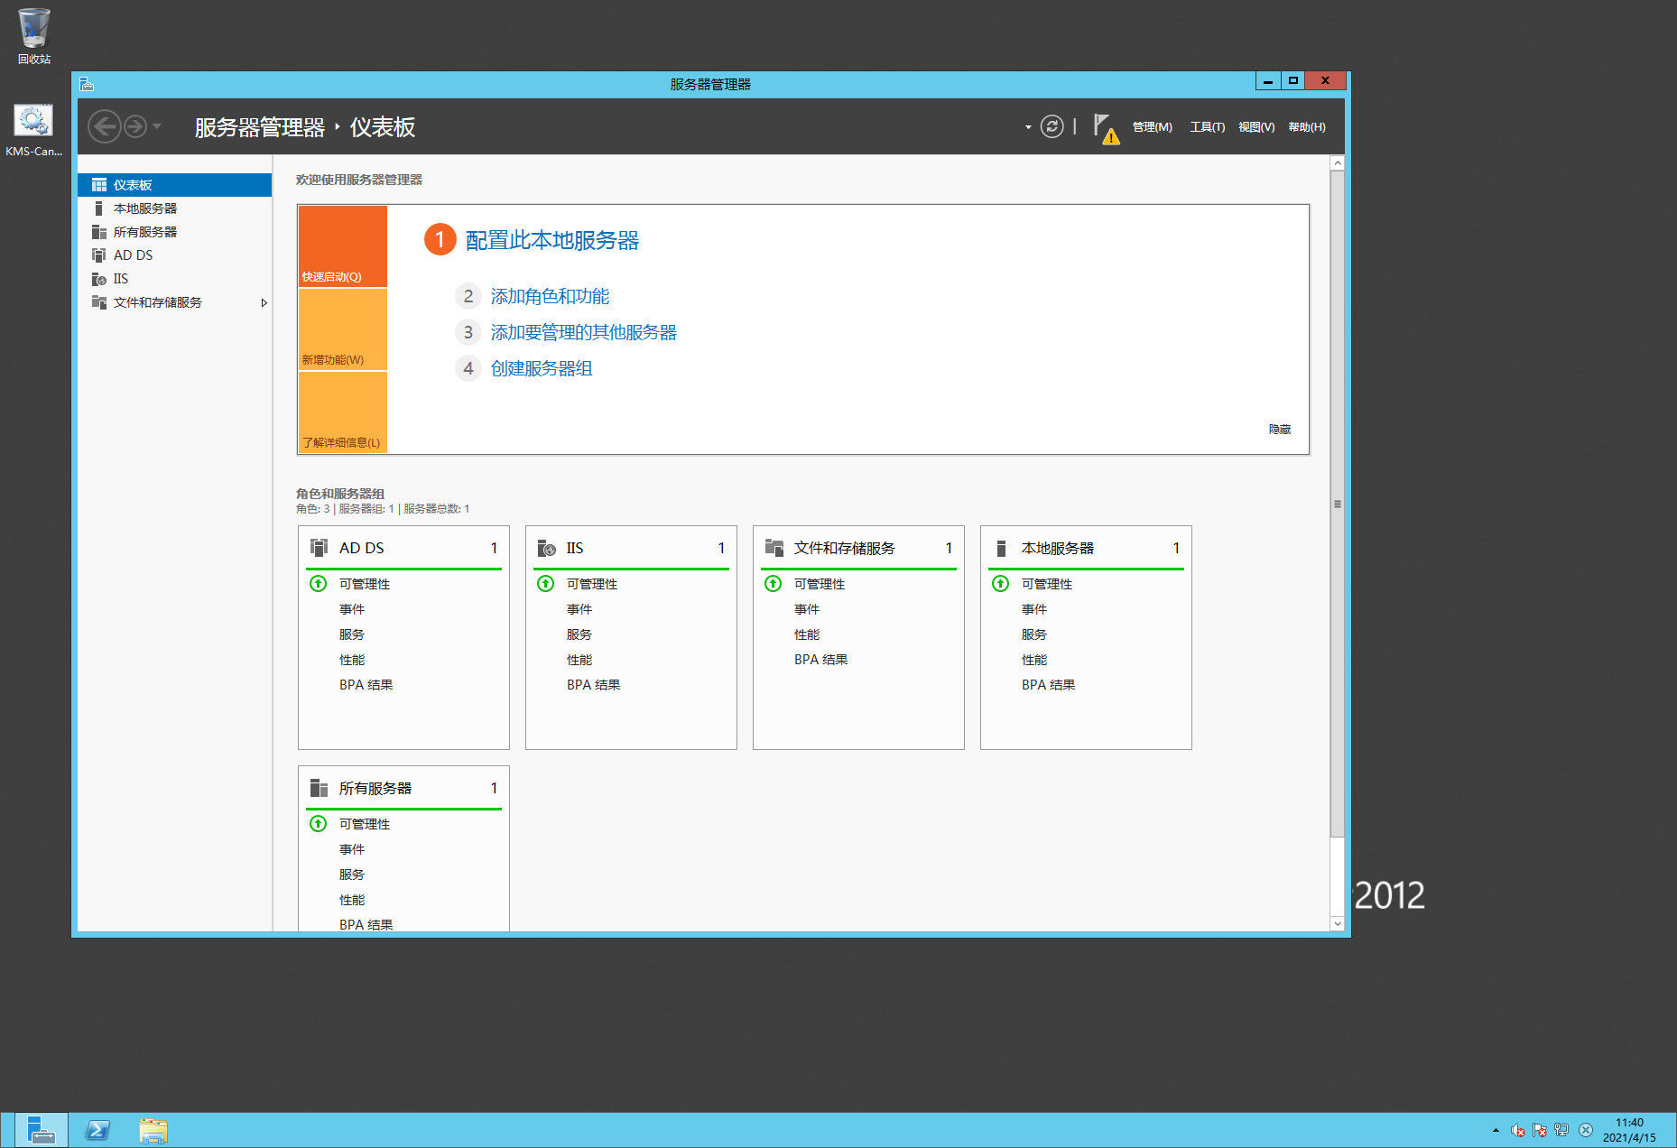Click the network tray icon
Screen dimensions: 1677x1148
[1561, 1130]
